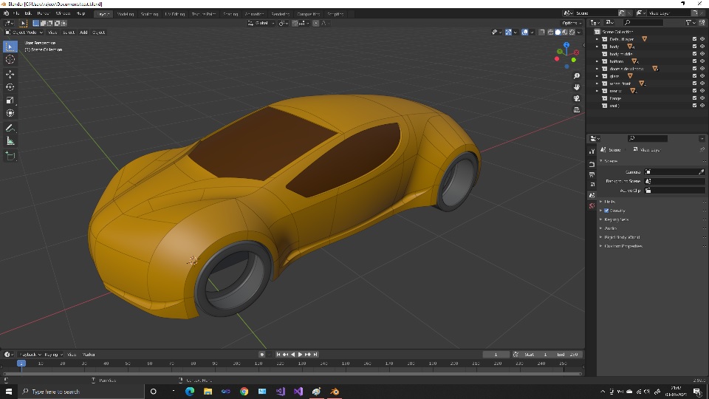This screenshot has height=399, width=709.
Task: Click the viewport Options button
Action: coord(570,23)
